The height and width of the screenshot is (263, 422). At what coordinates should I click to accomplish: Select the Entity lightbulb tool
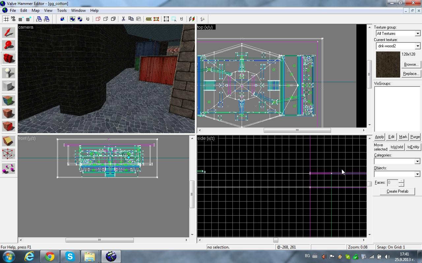(9, 73)
